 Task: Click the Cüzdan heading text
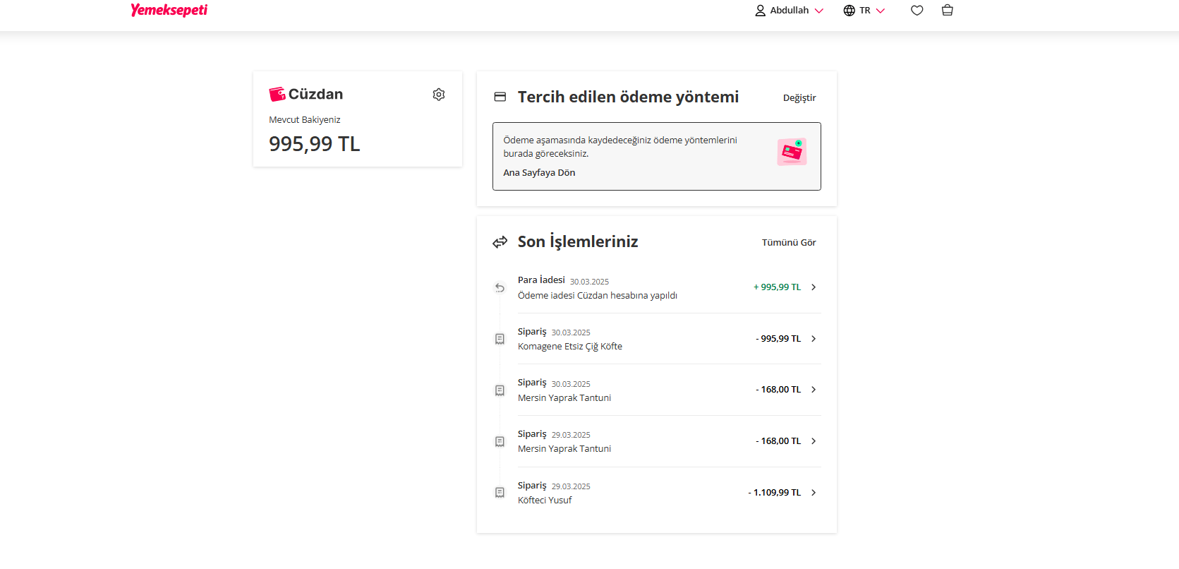click(315, 94)
